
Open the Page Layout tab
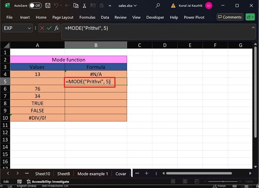(63, 17)
